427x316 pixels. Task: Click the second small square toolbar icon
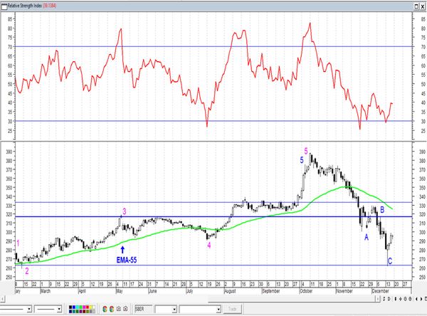(125, 309)
